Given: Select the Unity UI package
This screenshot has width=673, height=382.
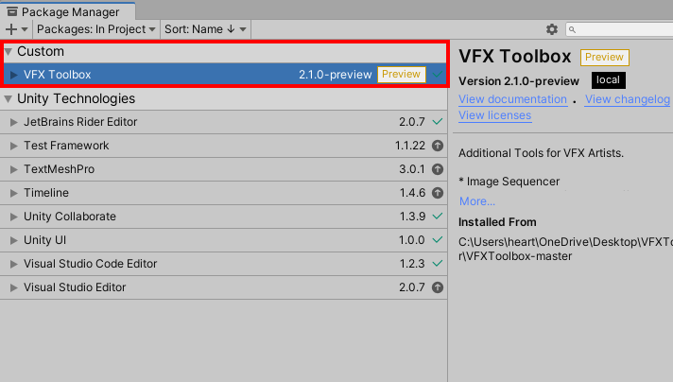Looking at the screenshot, I should tap(224, 240).
